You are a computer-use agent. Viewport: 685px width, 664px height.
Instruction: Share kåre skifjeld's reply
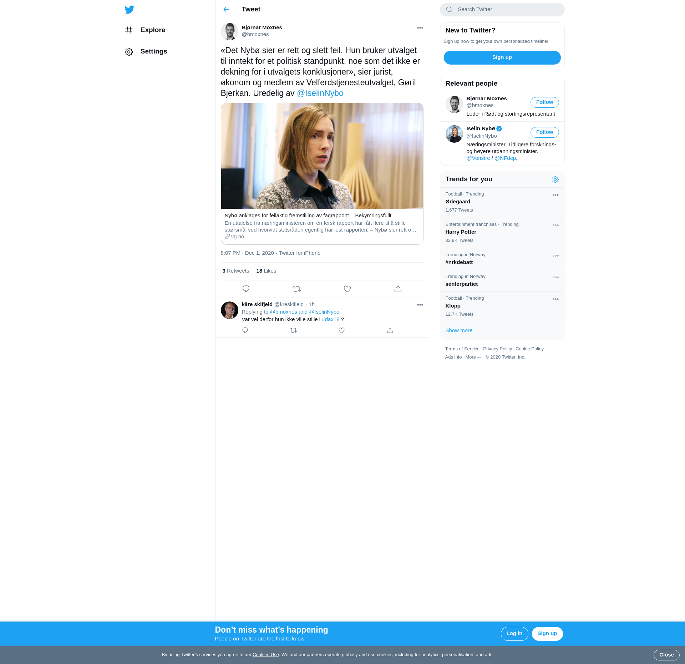tap(390, 330)
